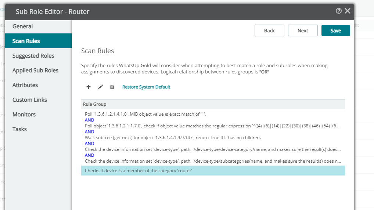
Task: Open the General section
Action: click(x=39, y=26)
